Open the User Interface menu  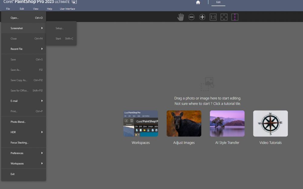point(67,9)
